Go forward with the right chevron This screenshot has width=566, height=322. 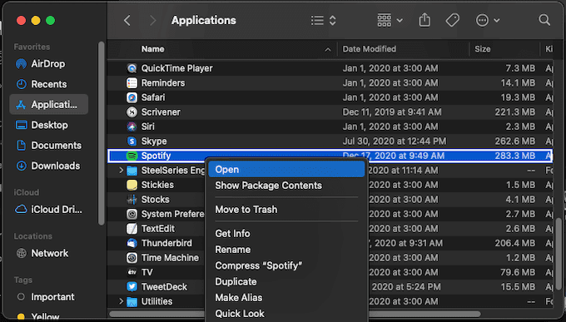[x=152, y=20]
